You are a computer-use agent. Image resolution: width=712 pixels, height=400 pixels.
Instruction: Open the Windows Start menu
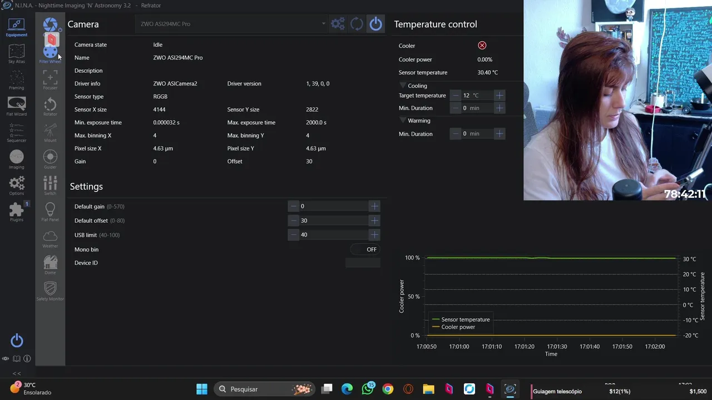click(202, 389)
